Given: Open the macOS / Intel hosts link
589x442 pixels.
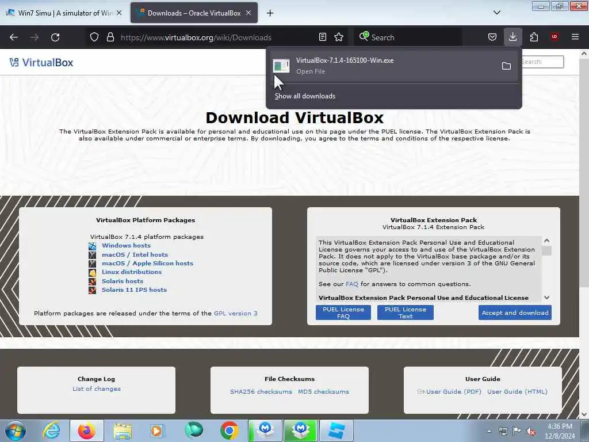Looking at the screenshot, I should pos(135,254).
